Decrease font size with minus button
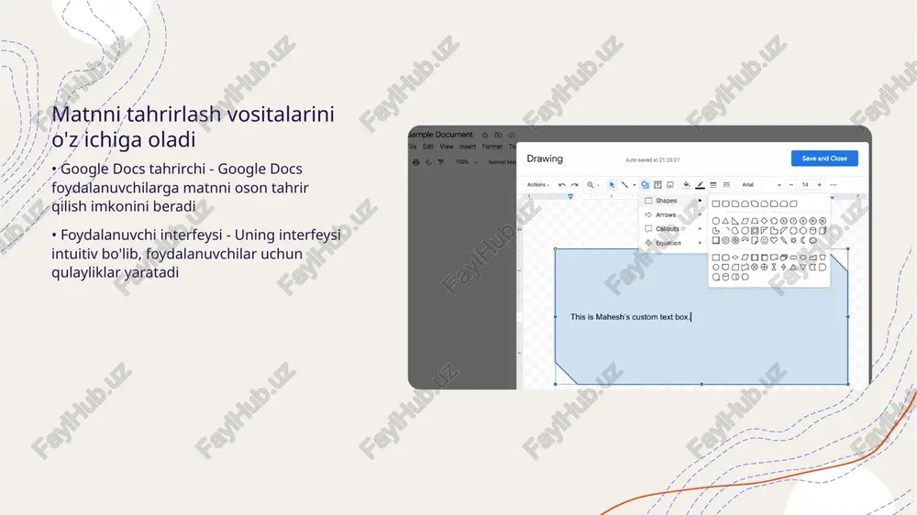 791,185
